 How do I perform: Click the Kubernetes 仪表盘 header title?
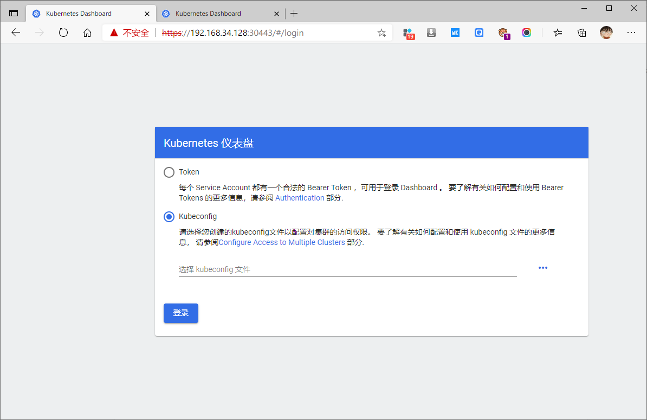pyautogui.click(x=209, y=143)
